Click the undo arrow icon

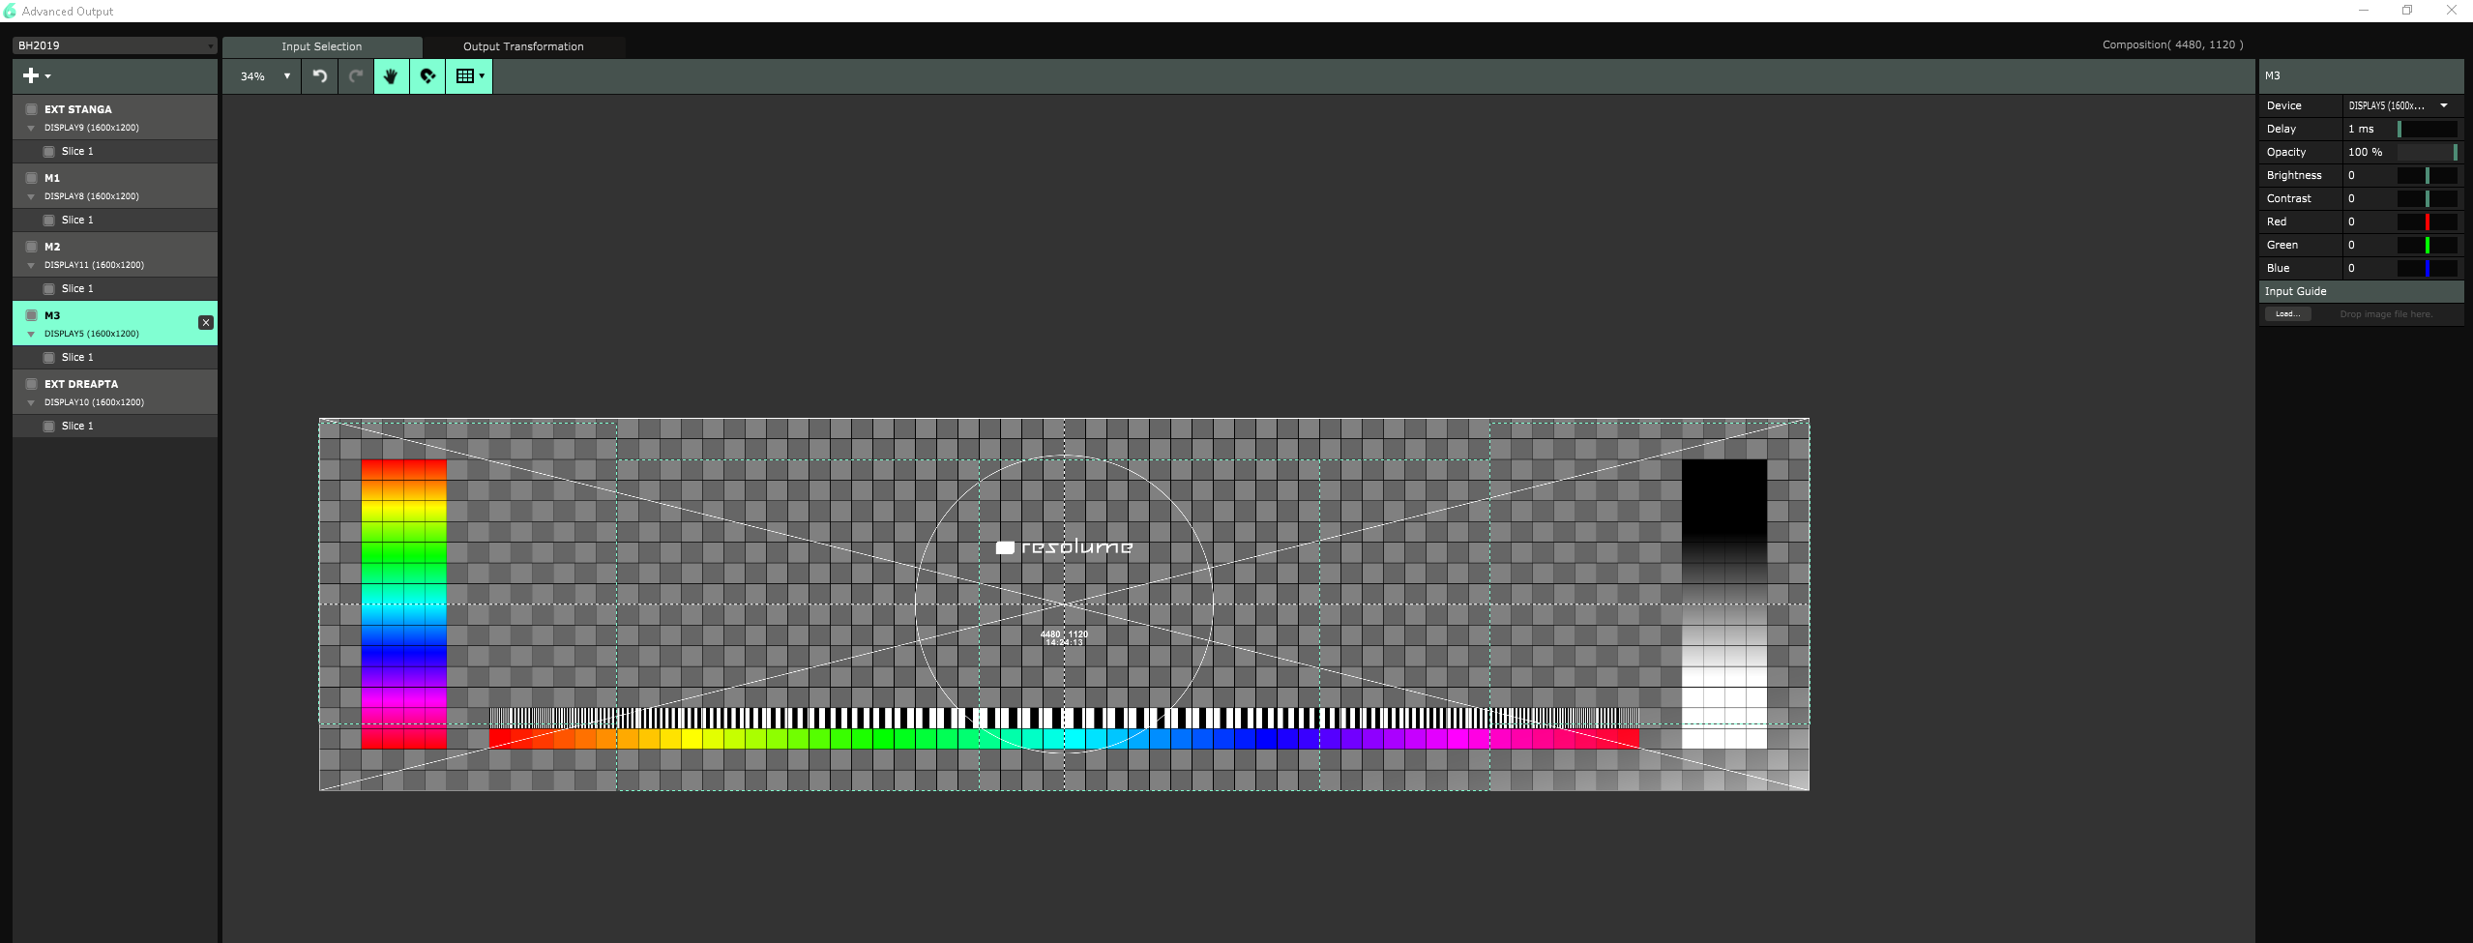(x=319, y=76)
